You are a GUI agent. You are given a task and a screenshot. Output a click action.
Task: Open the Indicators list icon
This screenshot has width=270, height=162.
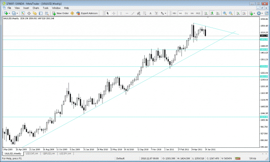(251, 13)
